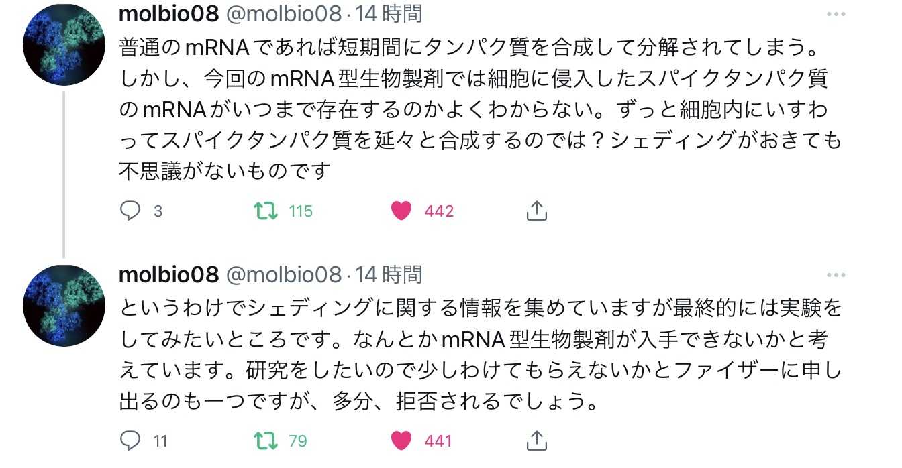Share the second tweet mentioning ファイザー

[x=536, y=441]
